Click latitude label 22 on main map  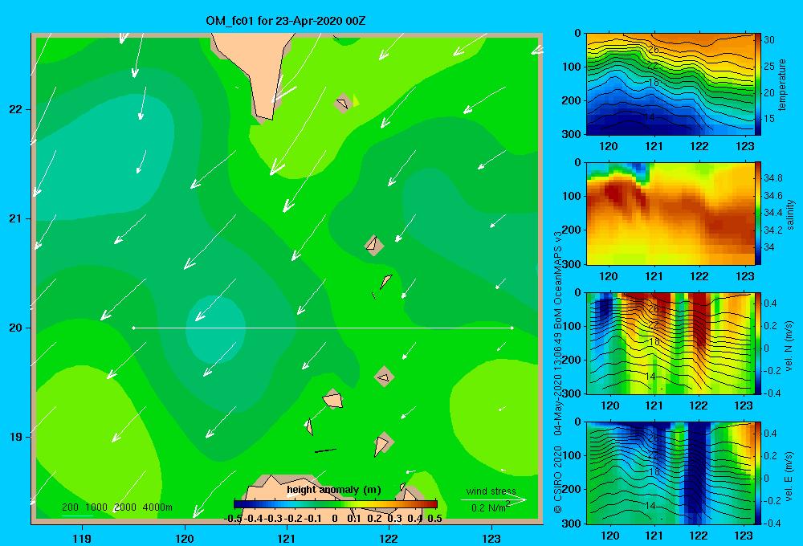16,109
